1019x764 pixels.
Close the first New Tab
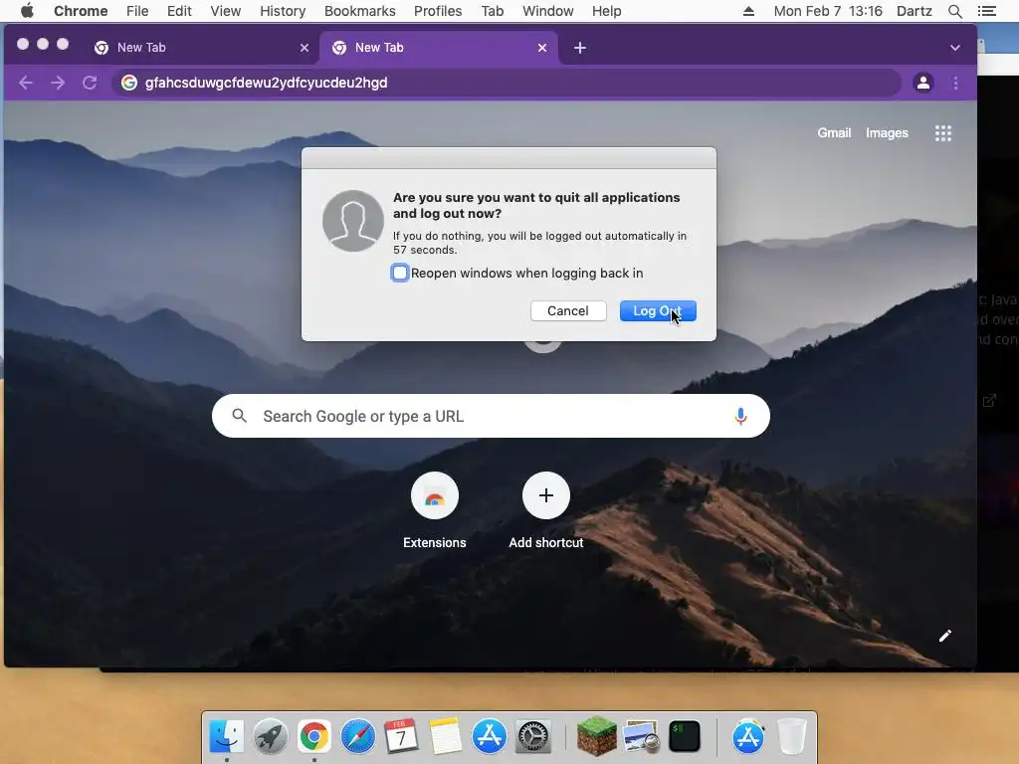[x=305, y=48]
